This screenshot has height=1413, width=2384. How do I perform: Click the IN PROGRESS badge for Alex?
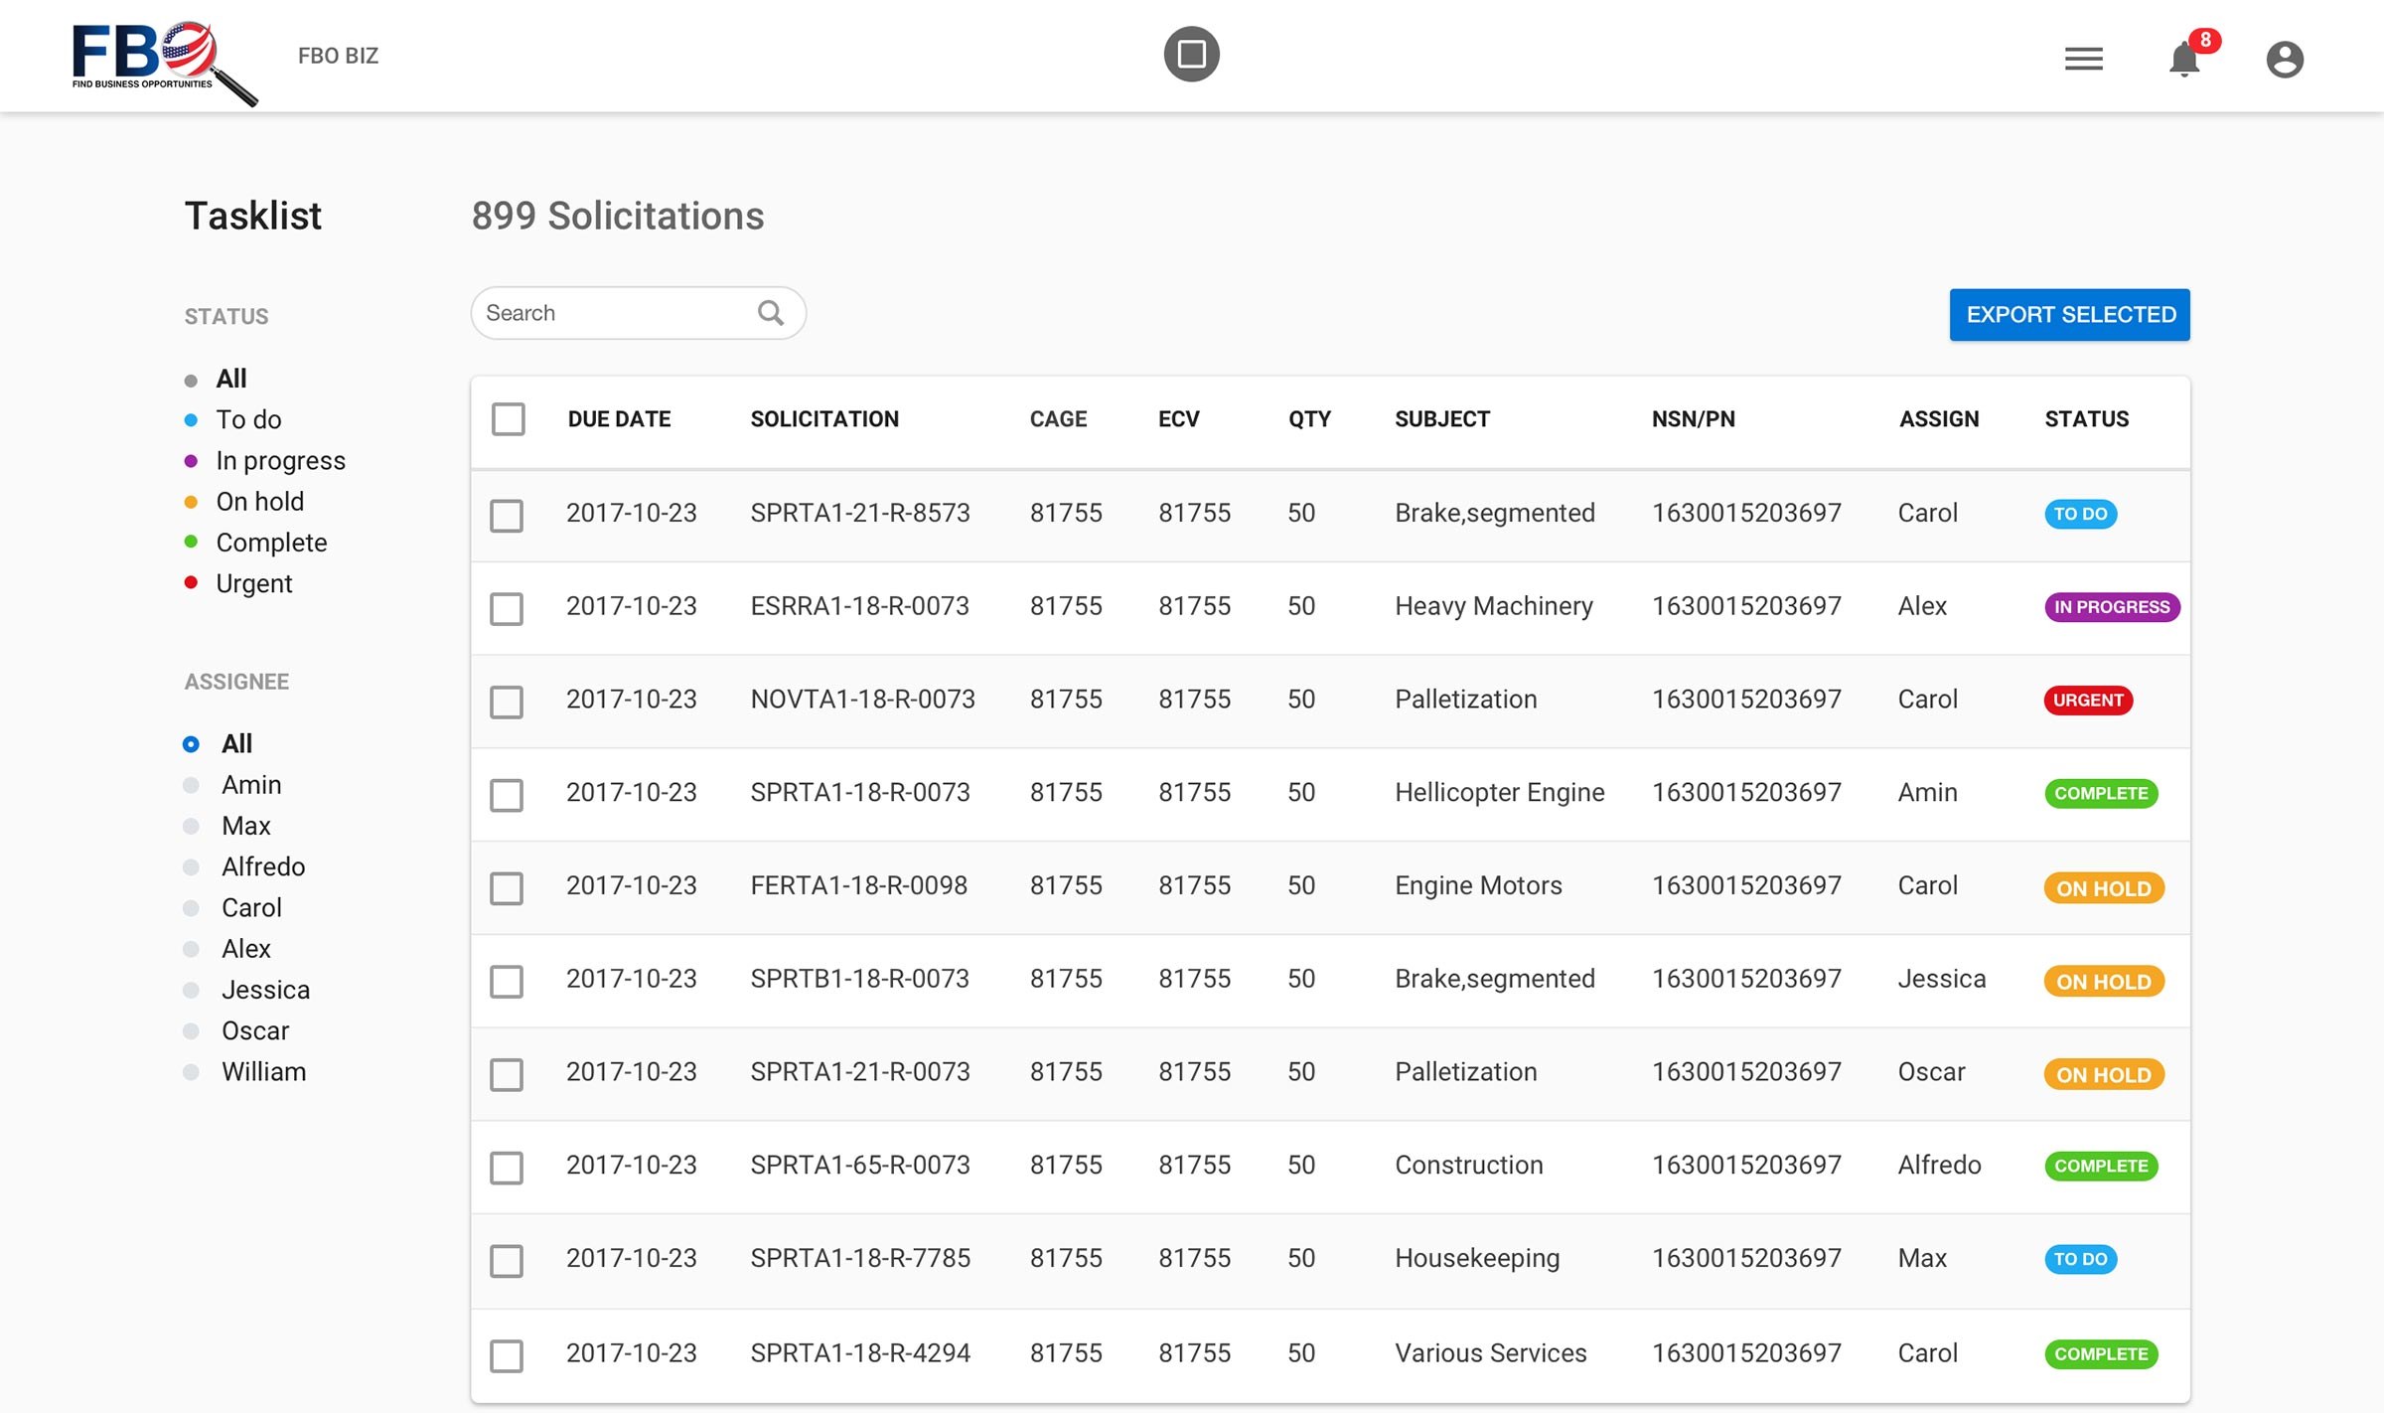pyautogui.click(x=2112, y=606)
